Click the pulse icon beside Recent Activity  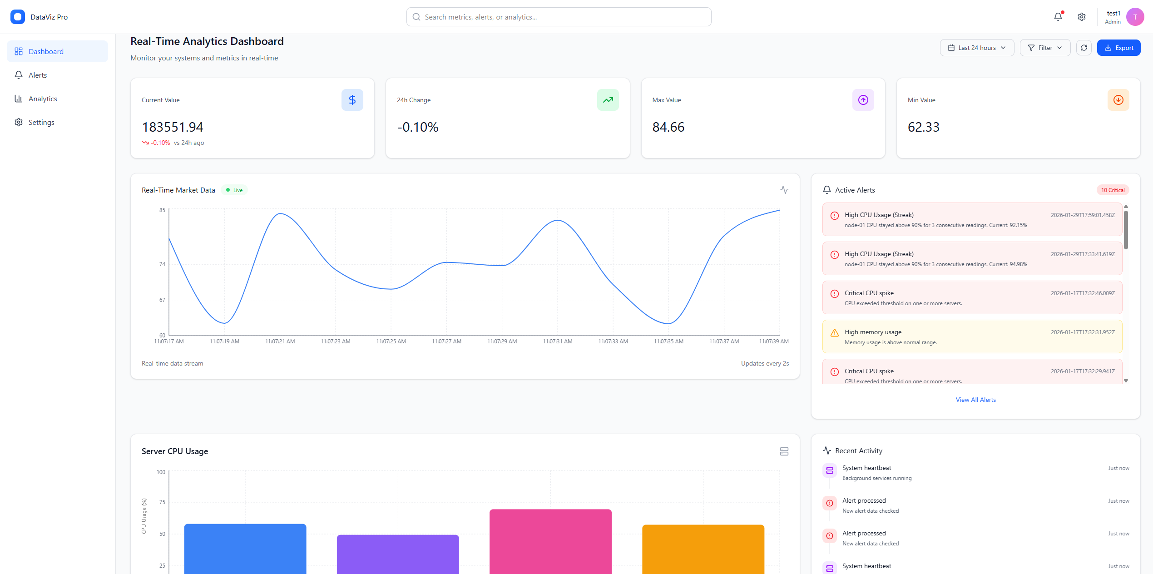tap(826, 450)
